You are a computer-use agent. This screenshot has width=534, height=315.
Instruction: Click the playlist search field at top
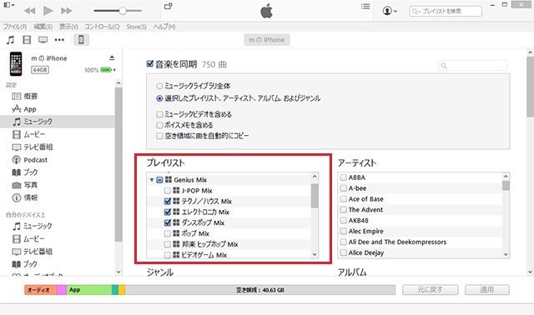coord(446,11)
